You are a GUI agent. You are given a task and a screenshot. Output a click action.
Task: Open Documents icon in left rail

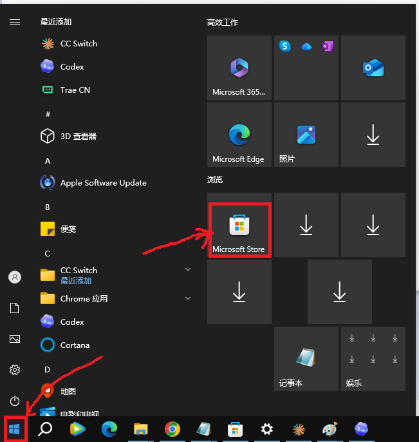point(15,308)
